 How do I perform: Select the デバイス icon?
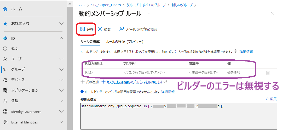click(x=5, y=80)
